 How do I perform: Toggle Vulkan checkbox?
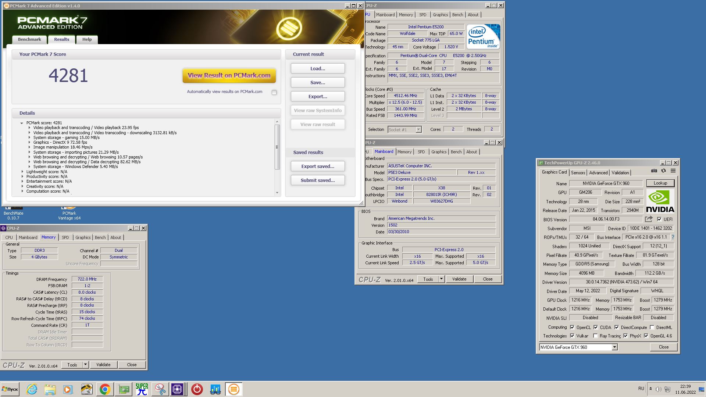[572, 336]
